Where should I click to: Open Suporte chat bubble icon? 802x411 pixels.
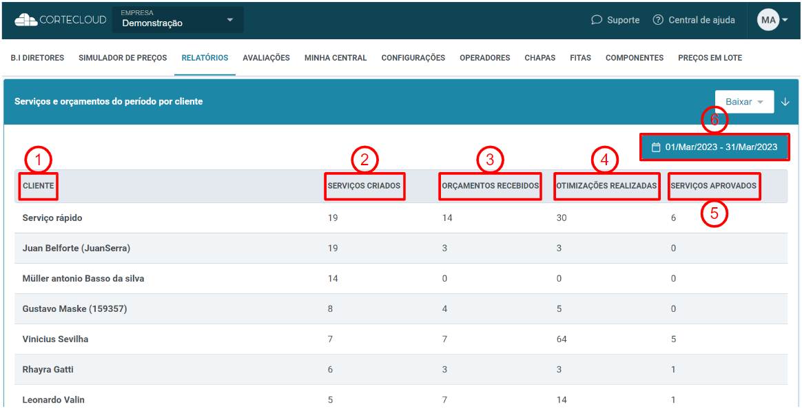[x=597, y=20]
